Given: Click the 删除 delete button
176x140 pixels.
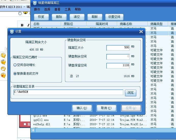Looking at the screenshot, I should click(59, 17).
